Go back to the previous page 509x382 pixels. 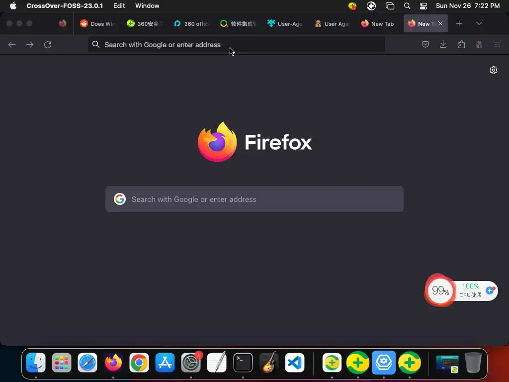click(12, 44)
